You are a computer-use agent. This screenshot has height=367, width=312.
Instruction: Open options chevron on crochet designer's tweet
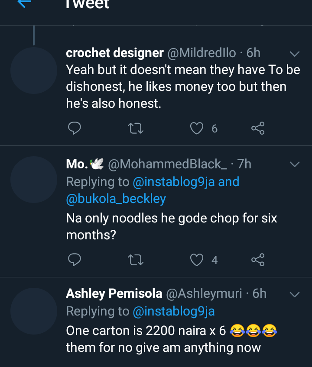tap(294, 54)
